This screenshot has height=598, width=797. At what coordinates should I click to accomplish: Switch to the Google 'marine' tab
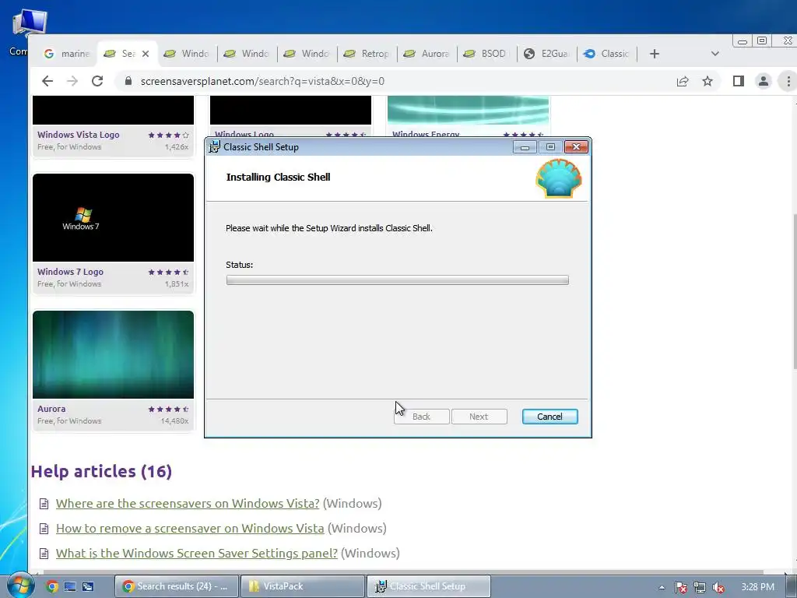click(67, 54)
